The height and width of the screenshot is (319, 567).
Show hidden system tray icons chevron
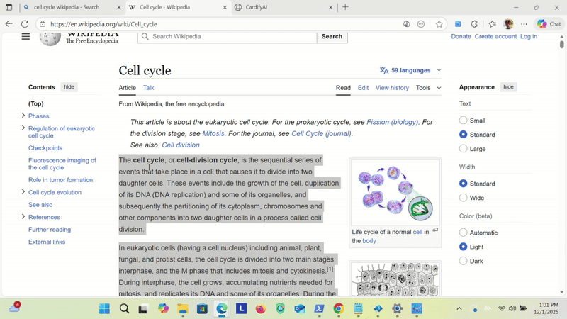(x=459, y=308)
